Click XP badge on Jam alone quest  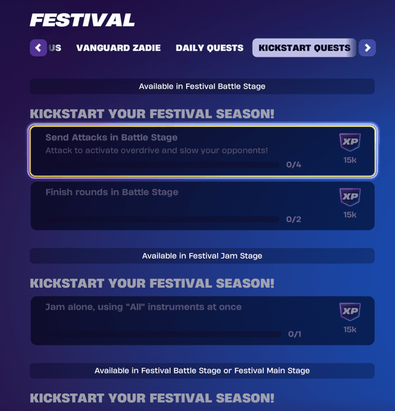350,312
